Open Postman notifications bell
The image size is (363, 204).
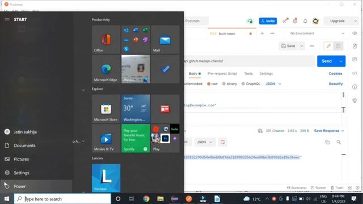(305, 21)
